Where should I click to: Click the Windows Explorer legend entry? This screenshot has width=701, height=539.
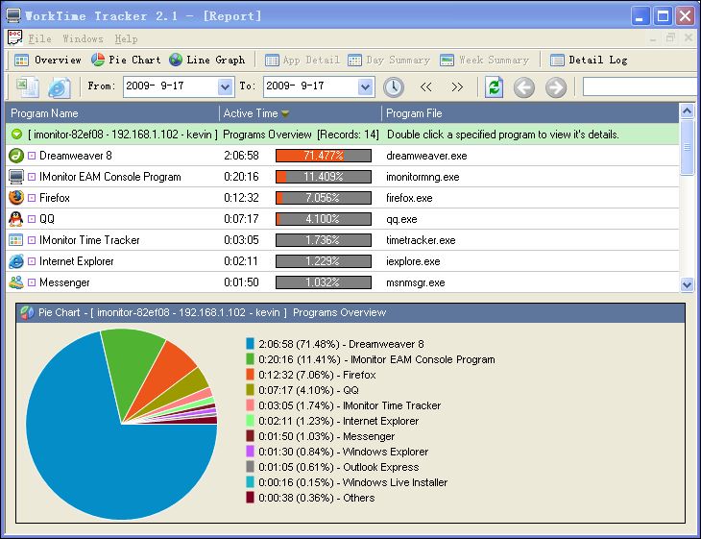pyautogui.click(x=337, y=452)
